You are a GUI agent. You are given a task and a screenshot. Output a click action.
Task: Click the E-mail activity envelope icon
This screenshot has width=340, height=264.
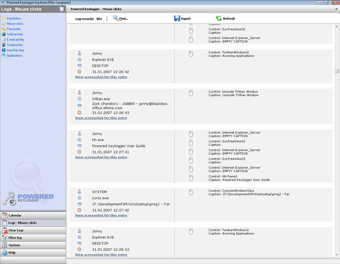click(4, 40)
